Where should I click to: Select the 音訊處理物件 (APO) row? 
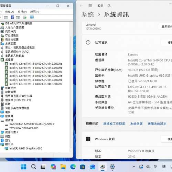[17, 52]
